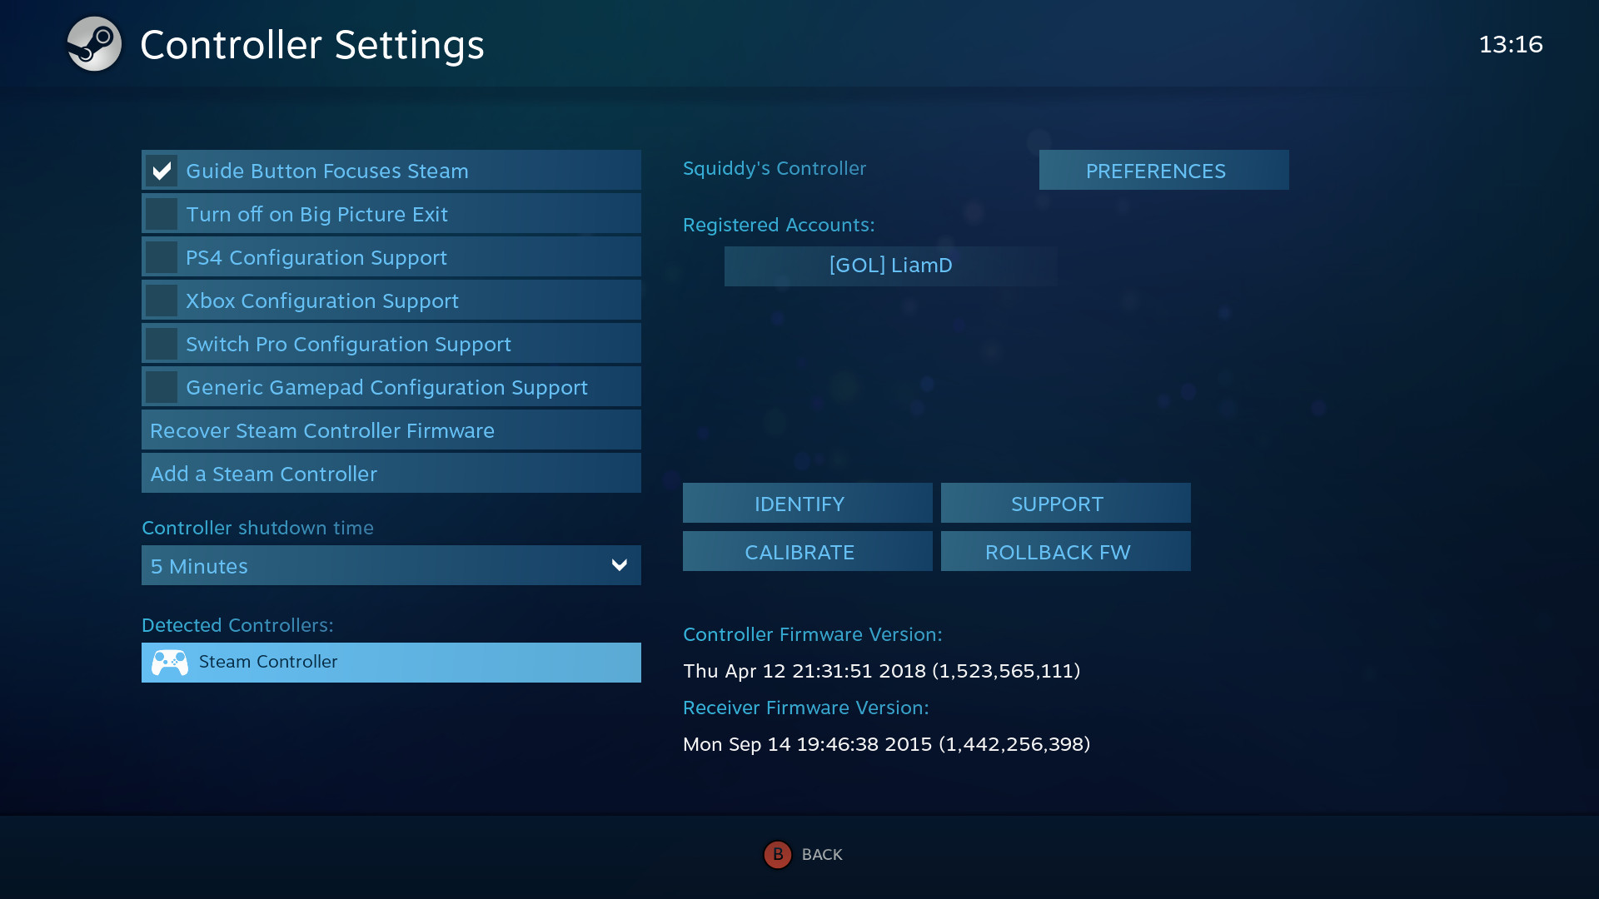Viewport: 1599px width, 899px height.
Task: Click [GOL] LiamD registered account entry
Action: pyautogui.click(x=889, y=265)
